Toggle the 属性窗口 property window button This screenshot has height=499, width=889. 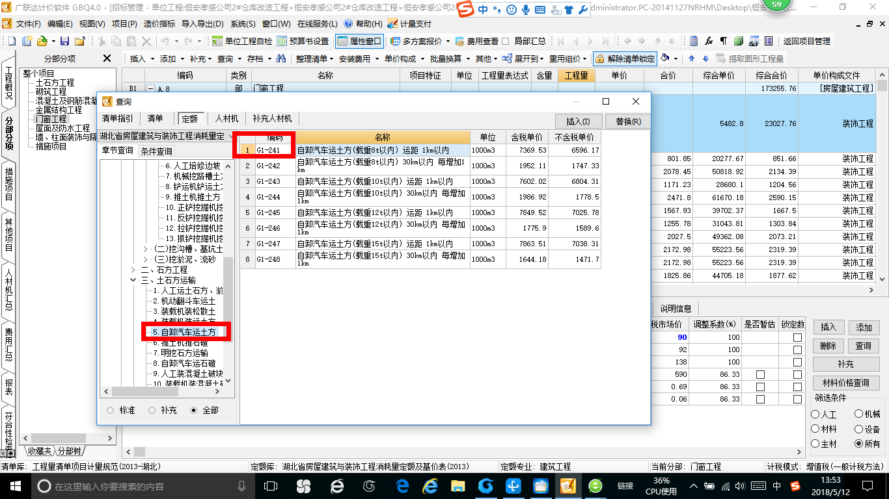click(359, 41)
